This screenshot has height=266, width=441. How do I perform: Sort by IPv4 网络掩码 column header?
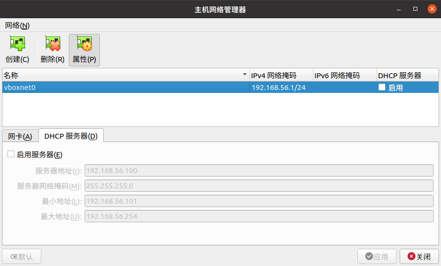(x=281, y=75)
